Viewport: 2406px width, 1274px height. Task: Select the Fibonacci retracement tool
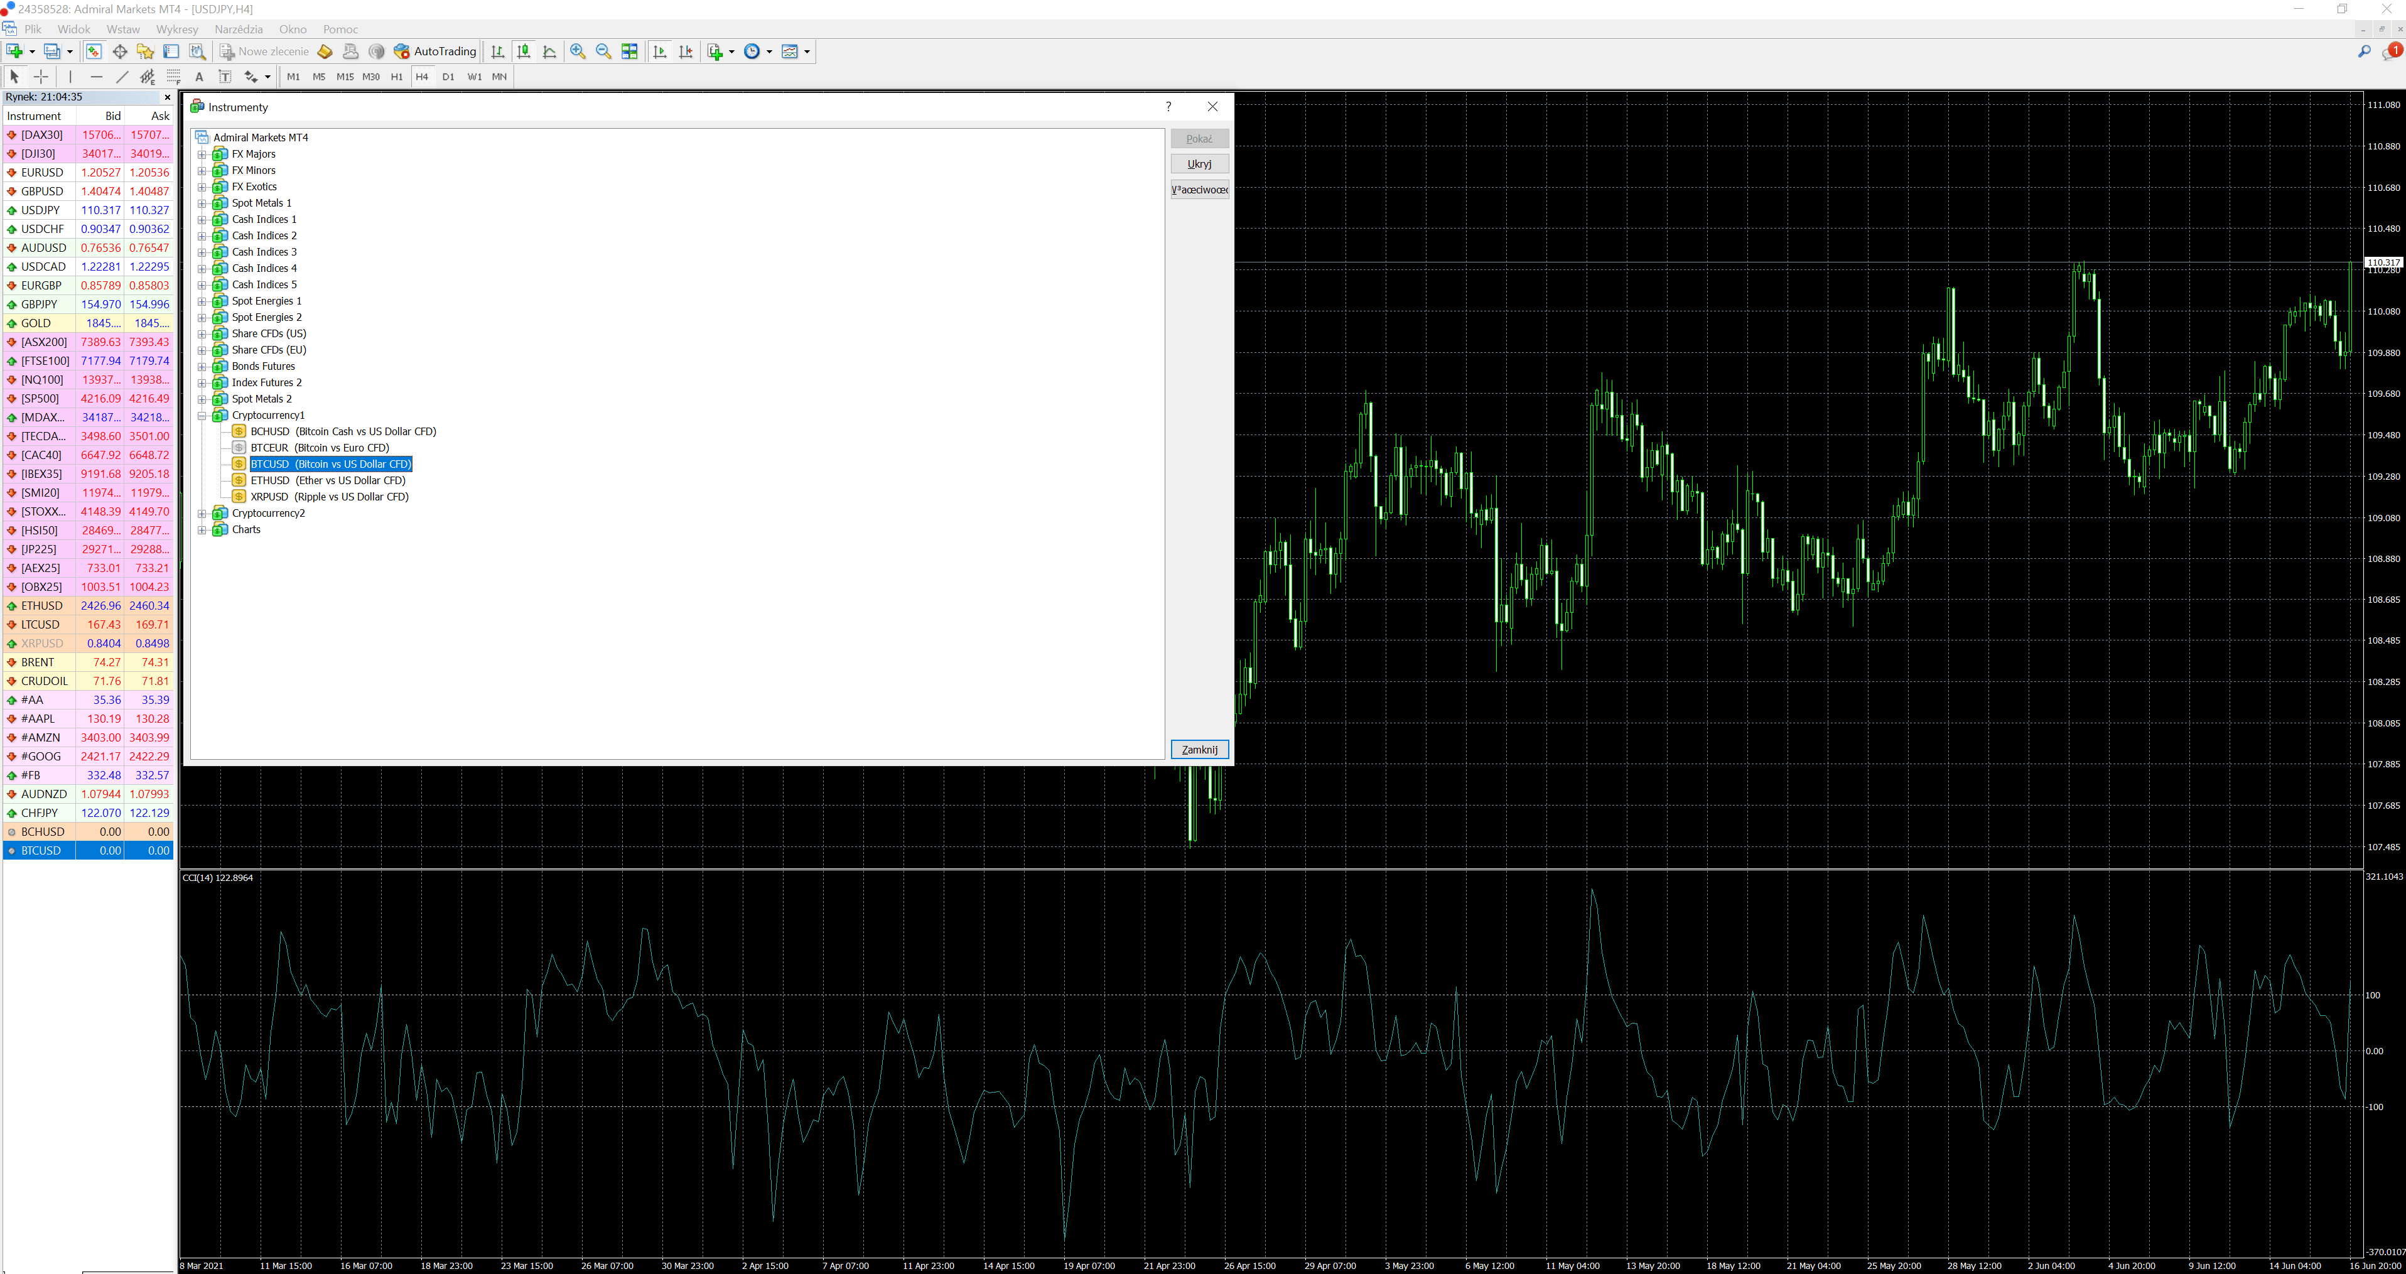[174, 77]
